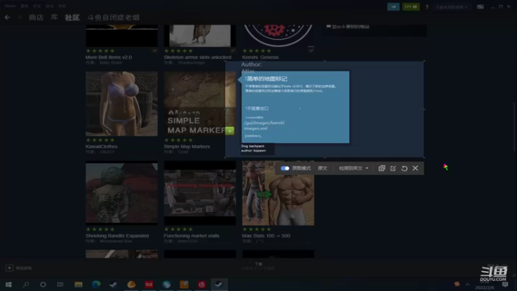Screen dimensions: 517x291
Task: Open the 社区 community tab
Action: pyautogui.click(x=72, y=17)
